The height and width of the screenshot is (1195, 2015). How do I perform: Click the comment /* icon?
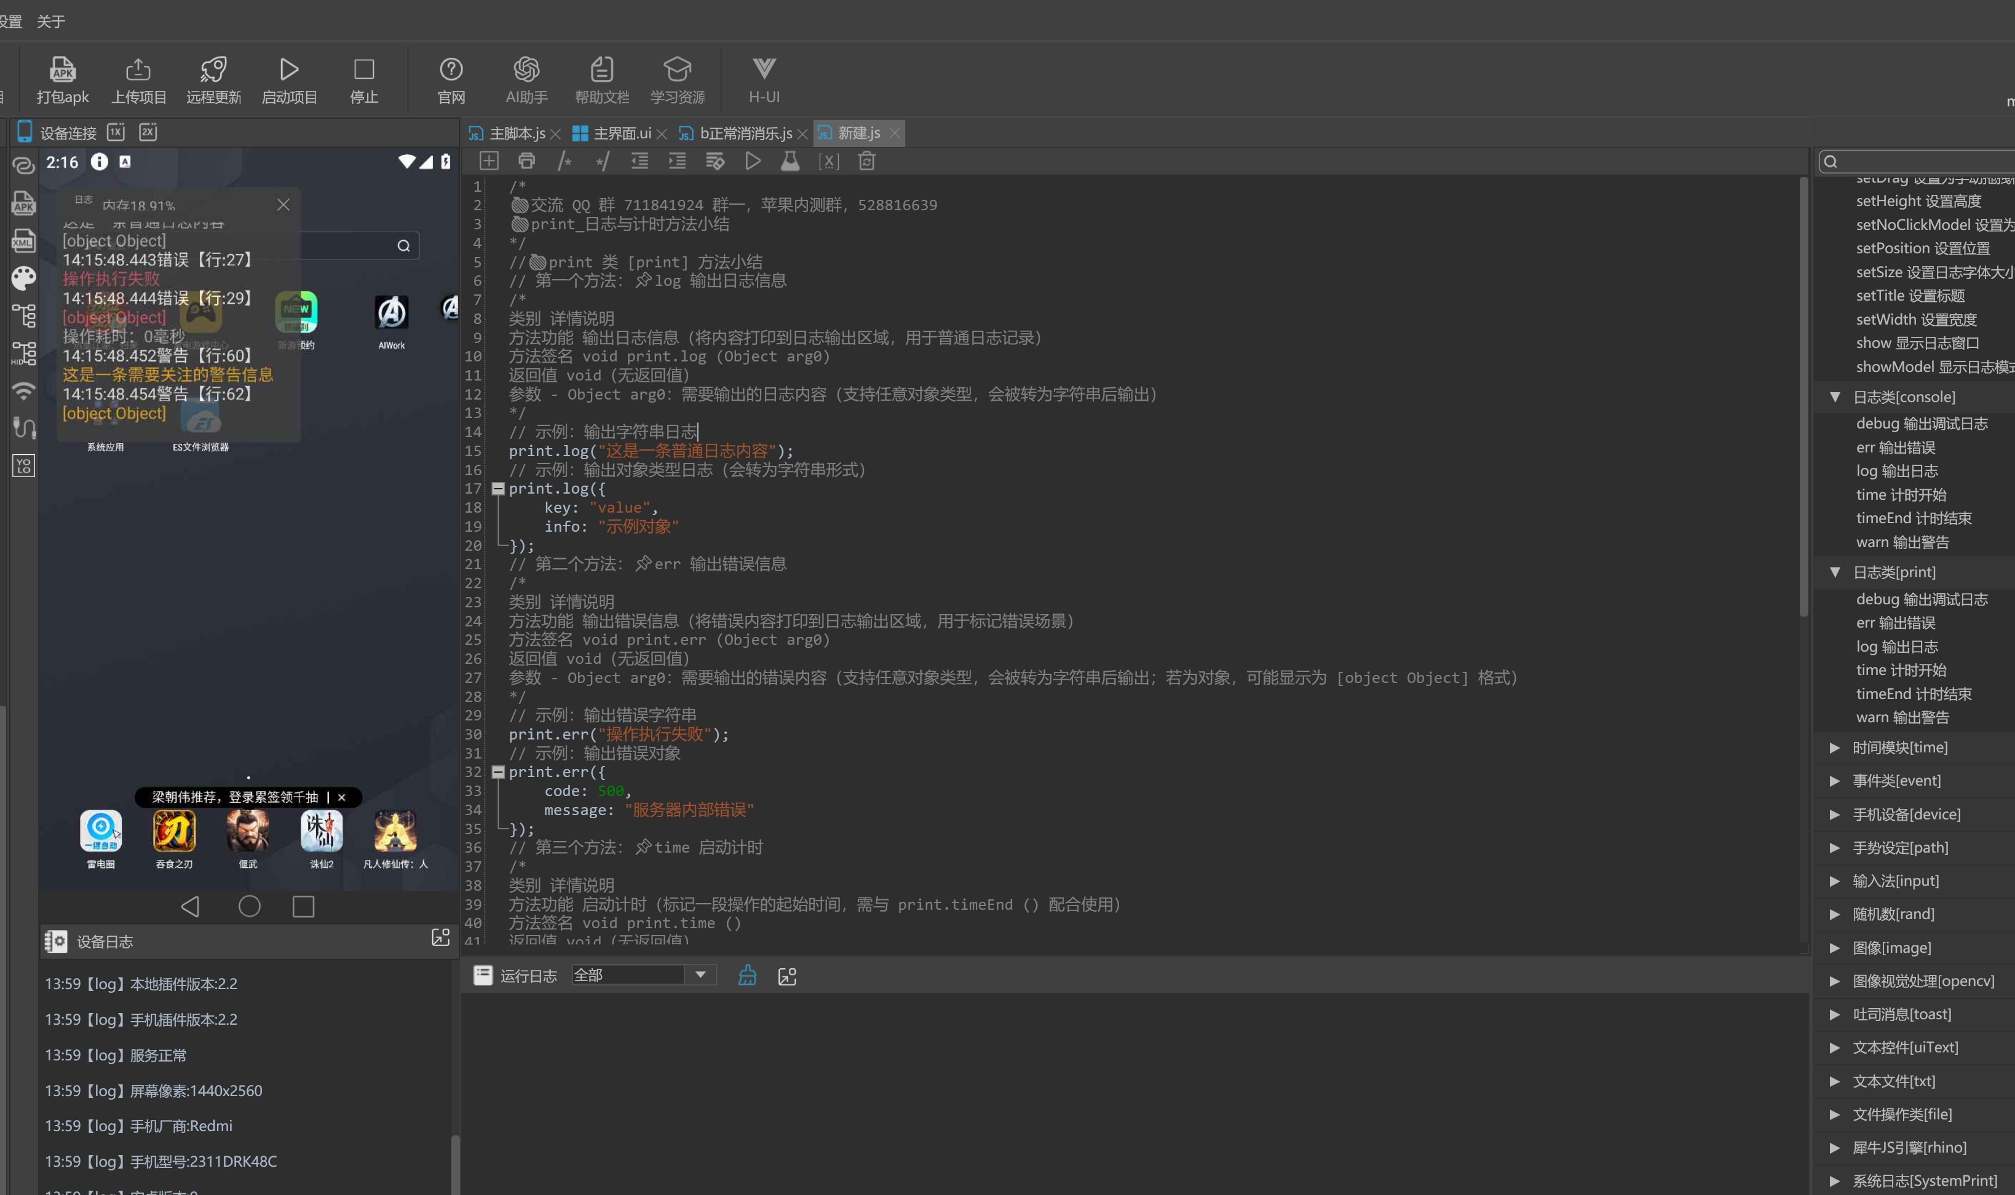(564, 161)
